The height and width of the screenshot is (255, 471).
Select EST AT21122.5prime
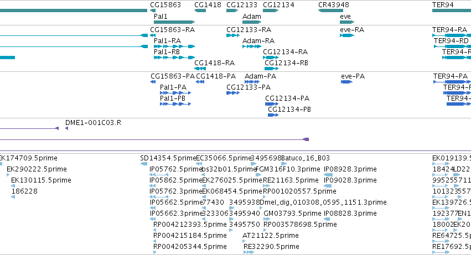[x=271, y=236]
